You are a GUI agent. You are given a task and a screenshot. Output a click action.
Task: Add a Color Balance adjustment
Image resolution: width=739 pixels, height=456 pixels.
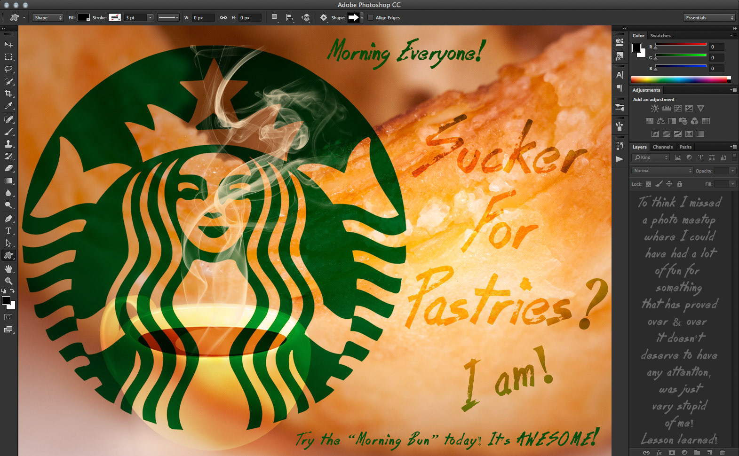click(x=660, y=121)
